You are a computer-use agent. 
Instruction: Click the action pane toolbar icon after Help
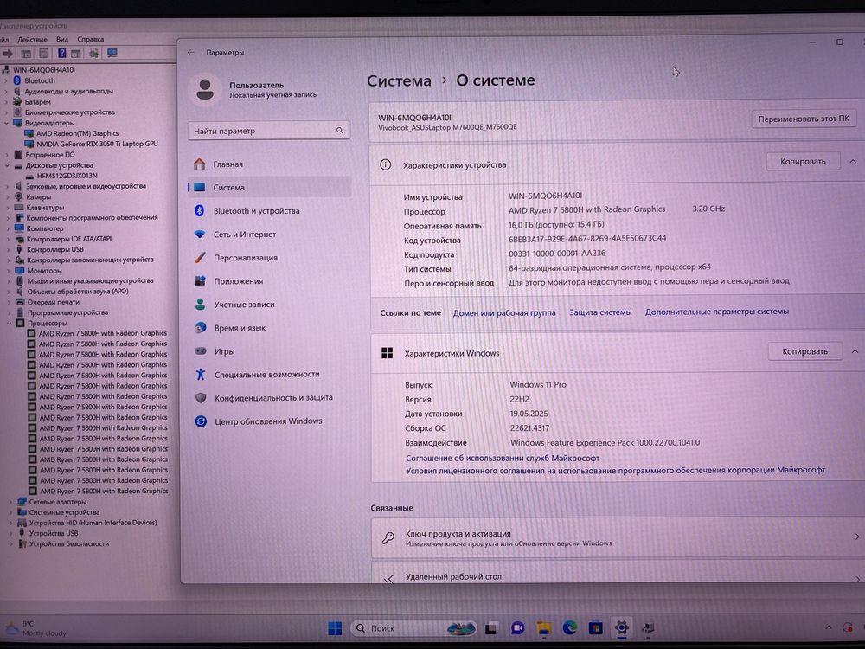(76, 54)
